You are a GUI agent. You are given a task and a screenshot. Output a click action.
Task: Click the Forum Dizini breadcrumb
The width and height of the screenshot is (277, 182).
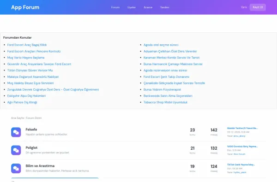pos(34,118)
